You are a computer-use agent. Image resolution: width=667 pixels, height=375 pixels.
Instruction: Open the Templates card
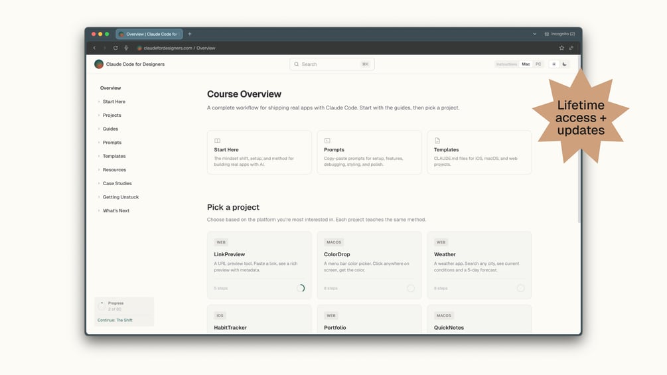pyautogui.click(x=479, y=152)
